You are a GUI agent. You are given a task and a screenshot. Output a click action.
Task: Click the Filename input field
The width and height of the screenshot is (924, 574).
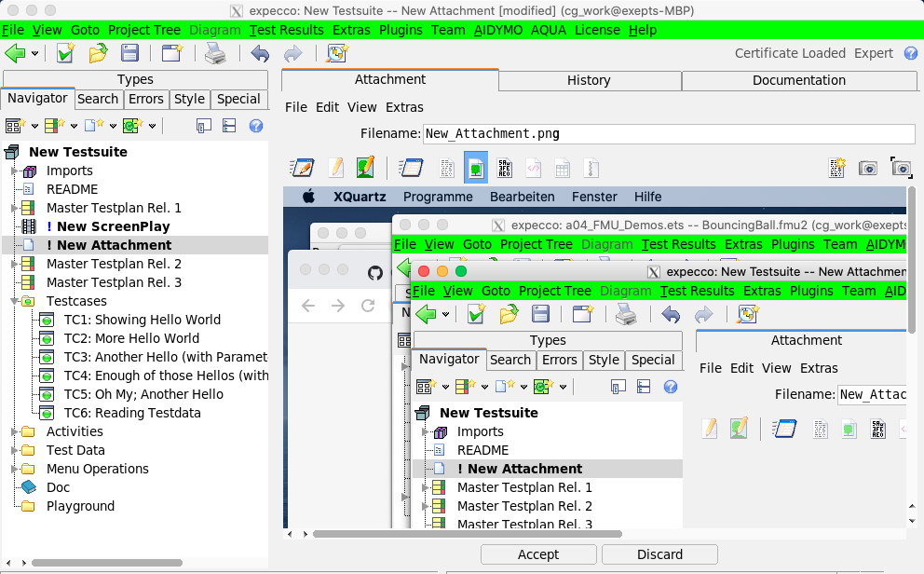[x=669, y=134]
